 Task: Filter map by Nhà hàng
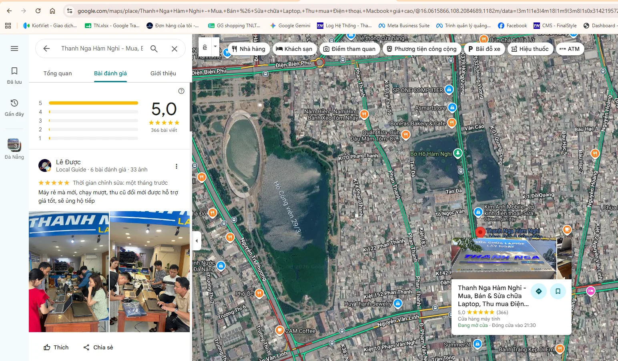(249, 49)
